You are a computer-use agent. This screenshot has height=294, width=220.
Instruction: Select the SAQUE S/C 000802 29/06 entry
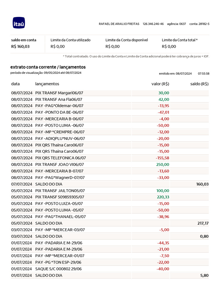pos(58,269)
